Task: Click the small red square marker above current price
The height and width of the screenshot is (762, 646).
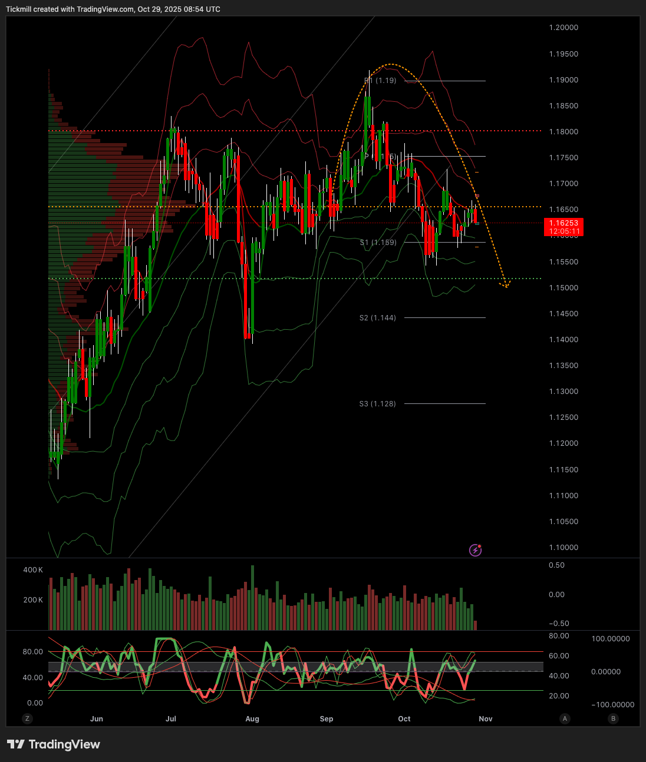Action: (477, 196)
